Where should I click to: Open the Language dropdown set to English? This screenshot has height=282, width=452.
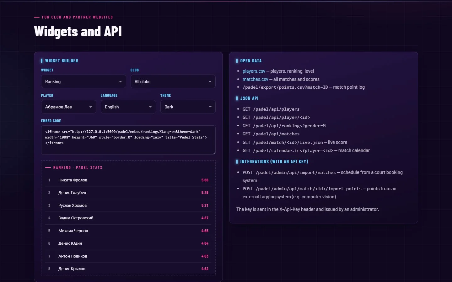coord(128,107)
